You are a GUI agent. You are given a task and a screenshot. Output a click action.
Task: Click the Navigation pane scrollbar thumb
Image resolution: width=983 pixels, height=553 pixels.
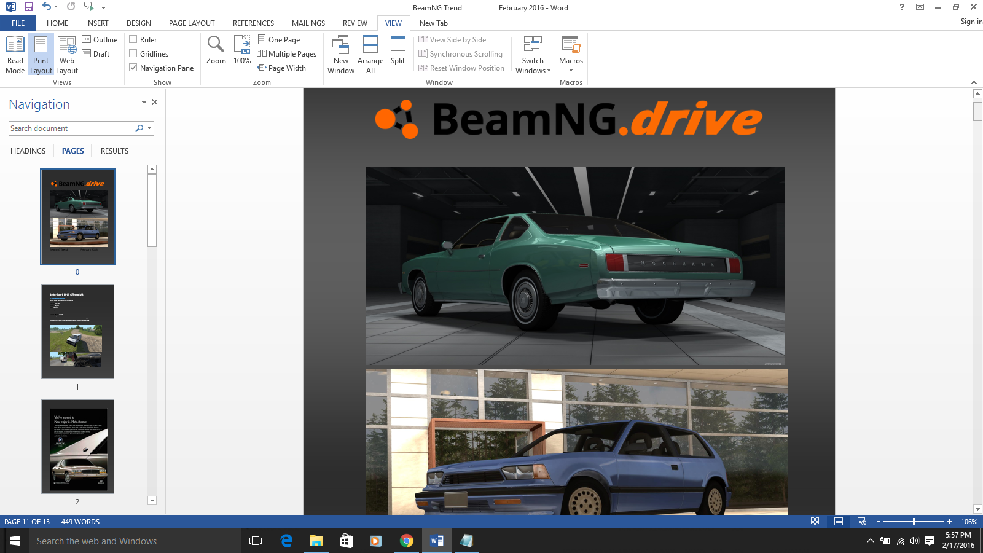152,211
